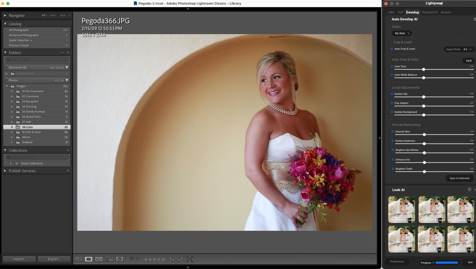Open Aspect Ratio 4:5 dropdown
Viewport: 476px width, 269px height.
[459, 49]
